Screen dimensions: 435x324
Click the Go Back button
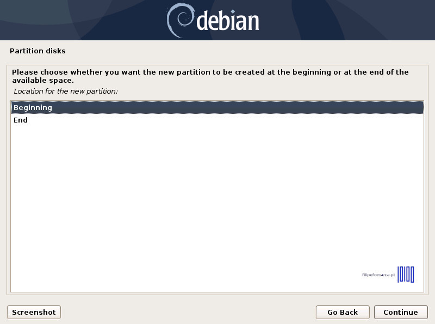click(343, 313)
